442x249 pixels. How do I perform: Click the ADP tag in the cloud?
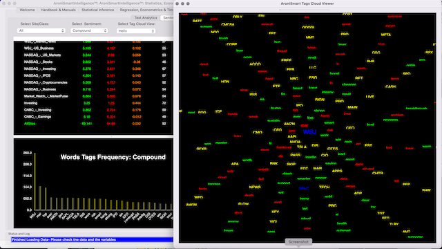pos(358,194)
